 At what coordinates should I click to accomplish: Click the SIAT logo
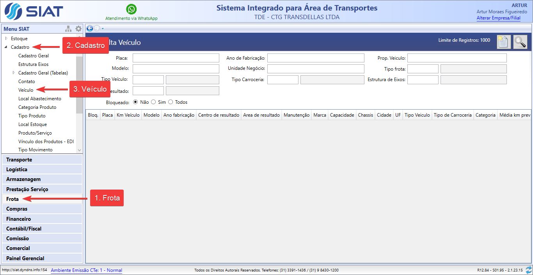pos(34,11)
